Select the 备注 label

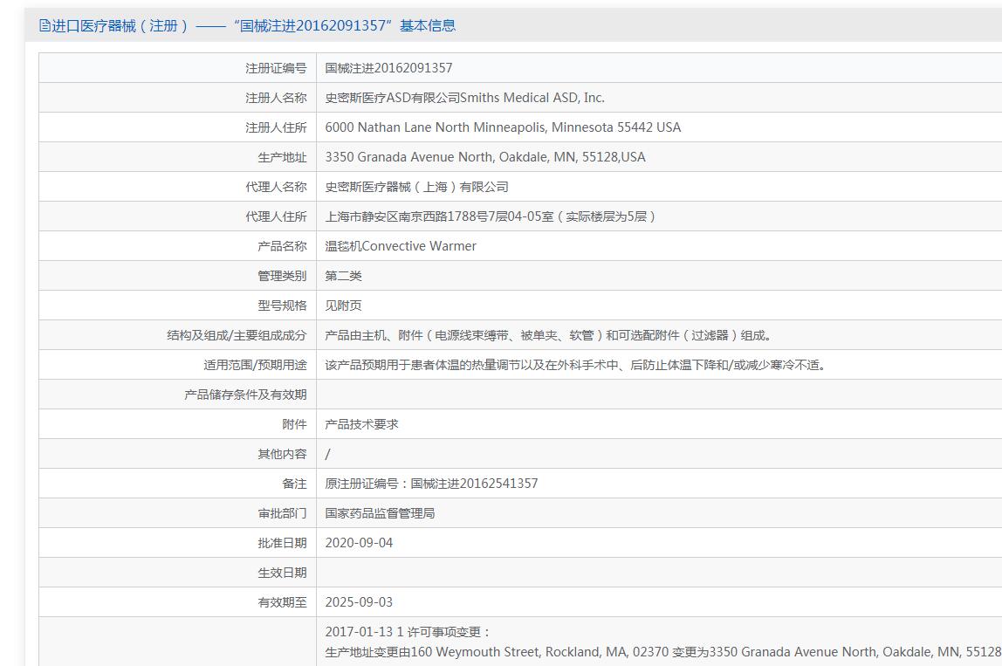295,484
